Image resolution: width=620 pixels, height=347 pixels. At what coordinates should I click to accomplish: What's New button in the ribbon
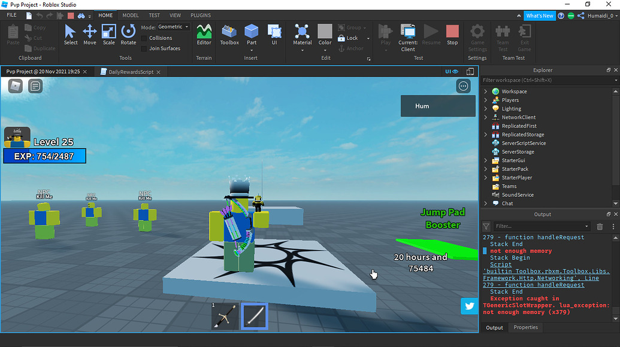tap(539, 16)
